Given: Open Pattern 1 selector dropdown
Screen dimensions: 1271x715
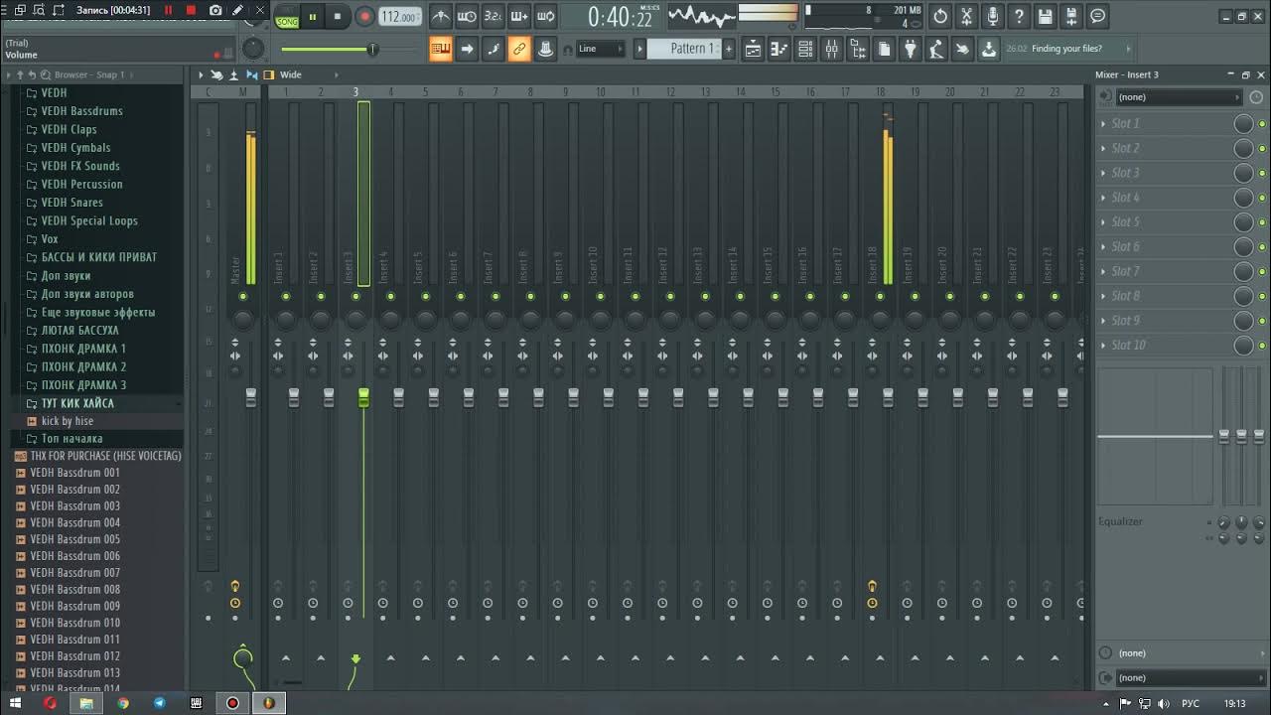Looking at the screenshot, I should [683, 49].
